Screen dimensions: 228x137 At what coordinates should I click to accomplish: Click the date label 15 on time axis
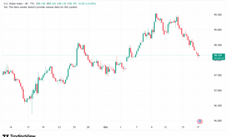point(183,127)
